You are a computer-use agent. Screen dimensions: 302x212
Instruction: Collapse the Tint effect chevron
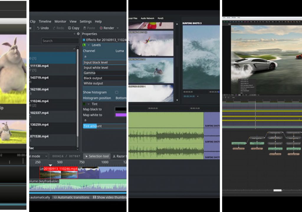click(x=88, y=104)
